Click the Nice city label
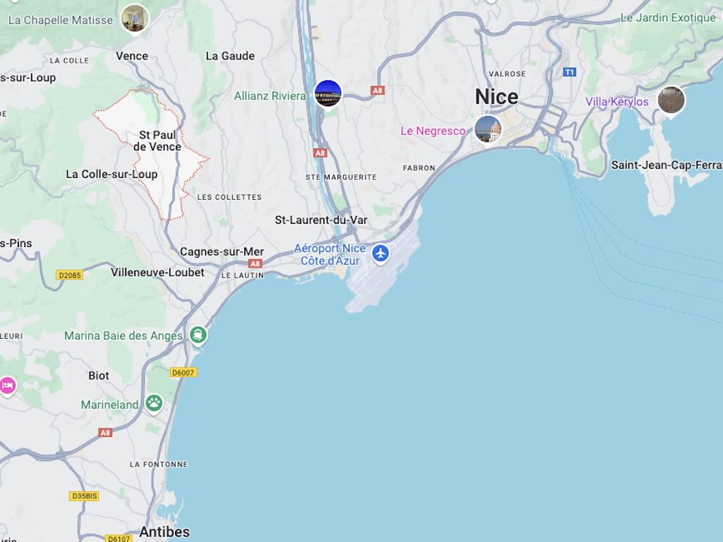Viewport: 723px width, 542px height. click(496, 97)
